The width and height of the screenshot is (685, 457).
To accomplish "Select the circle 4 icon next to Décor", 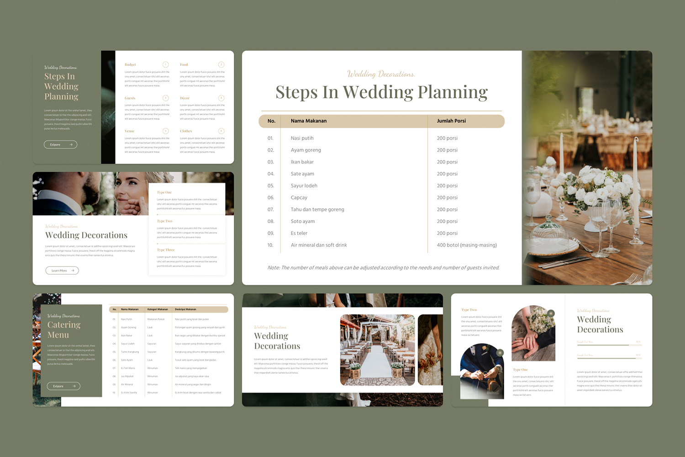I will (221, 98).
